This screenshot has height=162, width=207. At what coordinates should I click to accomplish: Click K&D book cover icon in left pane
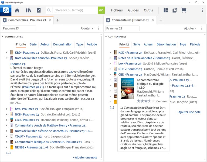[x=12, y=53]
